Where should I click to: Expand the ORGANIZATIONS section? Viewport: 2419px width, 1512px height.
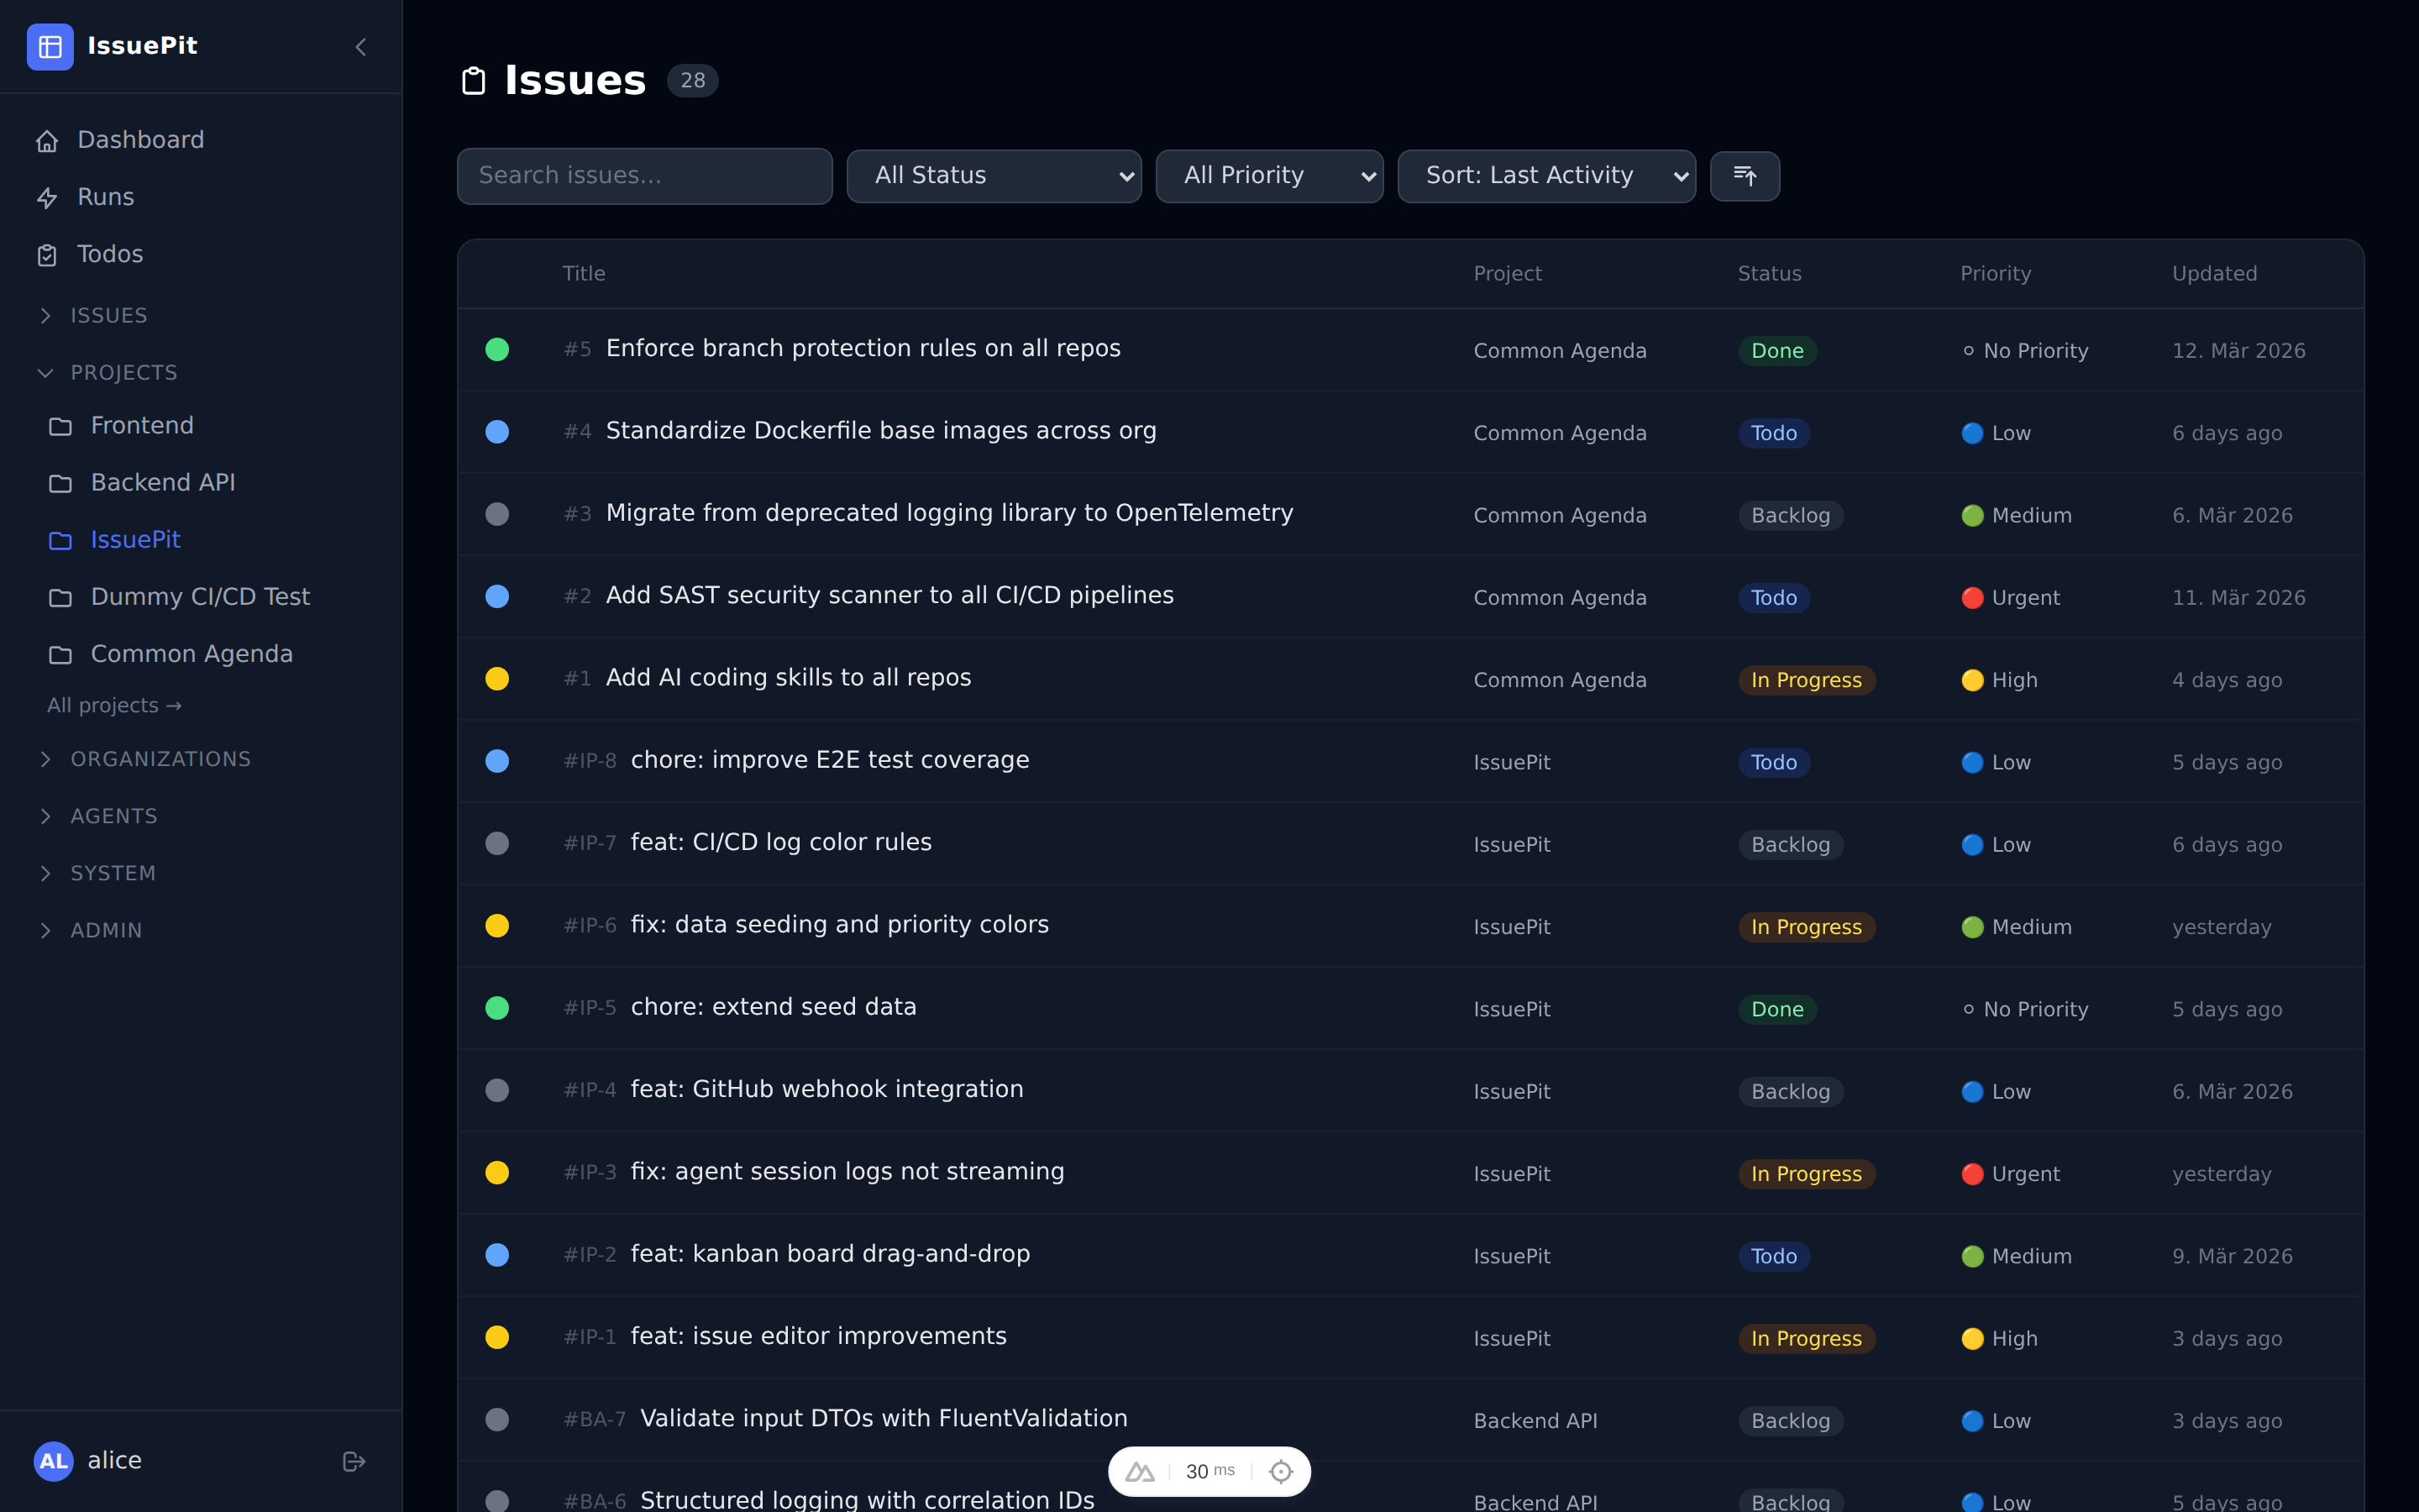pos(46,759)
